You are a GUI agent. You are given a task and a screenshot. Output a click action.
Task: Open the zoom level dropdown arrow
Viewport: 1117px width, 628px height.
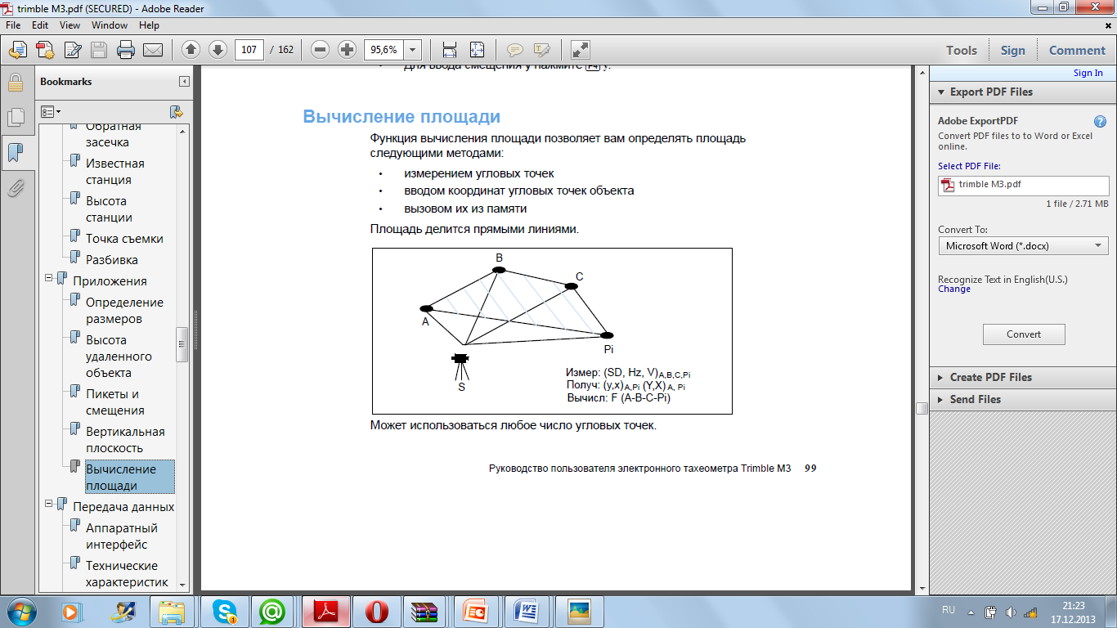413,50
